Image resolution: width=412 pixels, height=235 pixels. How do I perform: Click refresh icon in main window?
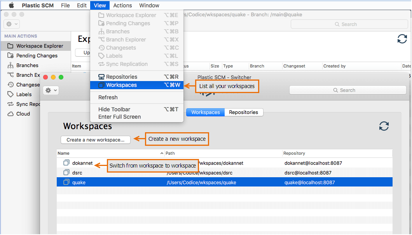click(402, 39)
